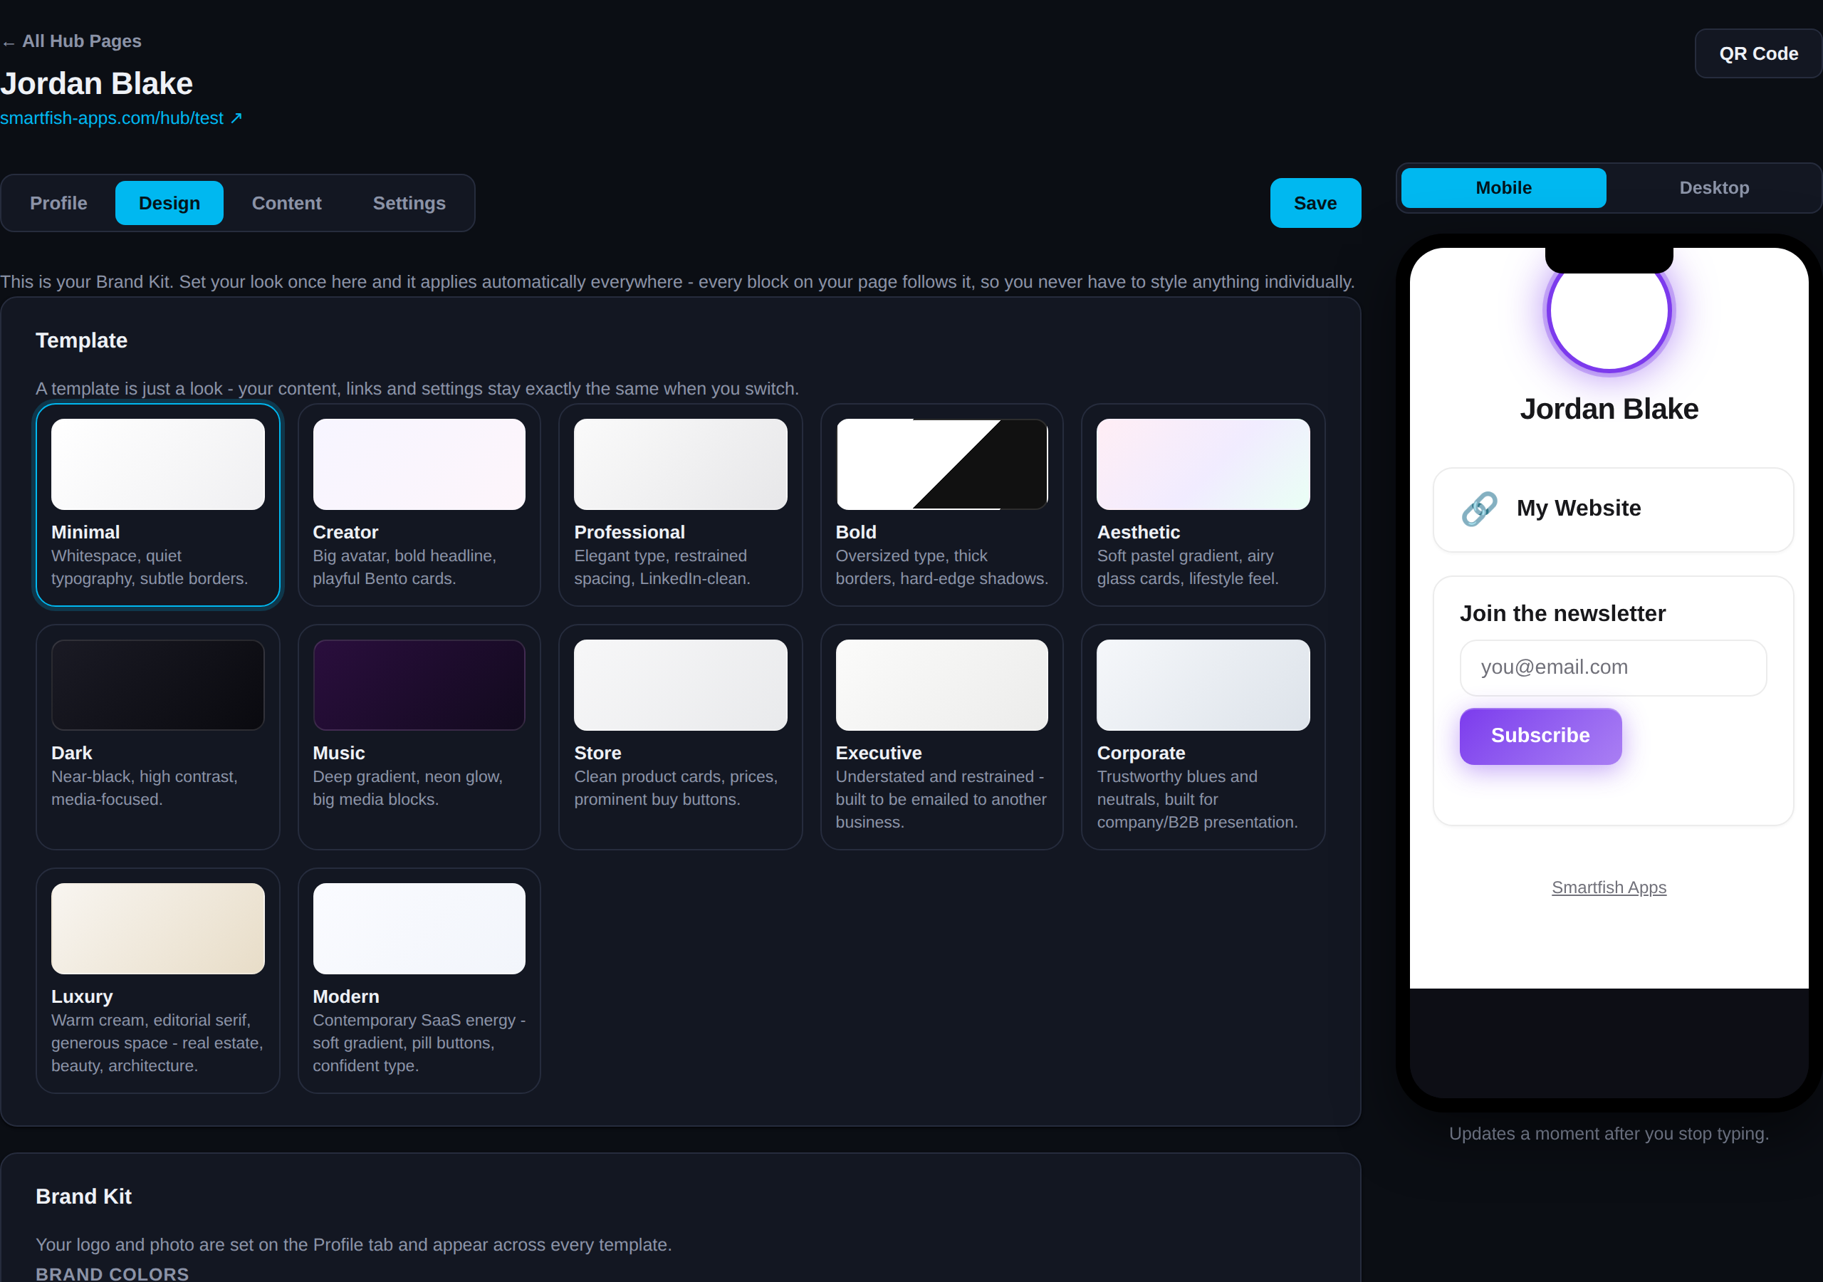Pick the Aesthetic pastel template

click(1203, 505)
